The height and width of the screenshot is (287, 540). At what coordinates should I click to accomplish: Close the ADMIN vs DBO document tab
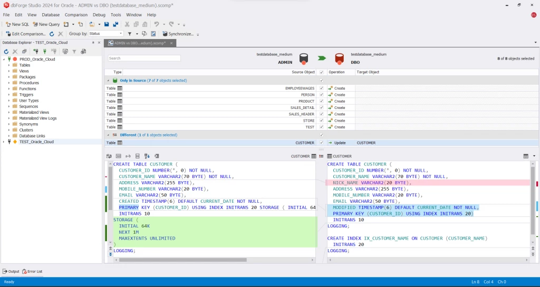point(171,43)
